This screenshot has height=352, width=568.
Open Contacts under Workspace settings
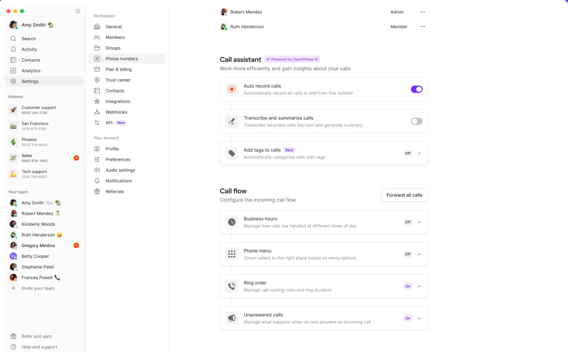[x=127, y=91]
